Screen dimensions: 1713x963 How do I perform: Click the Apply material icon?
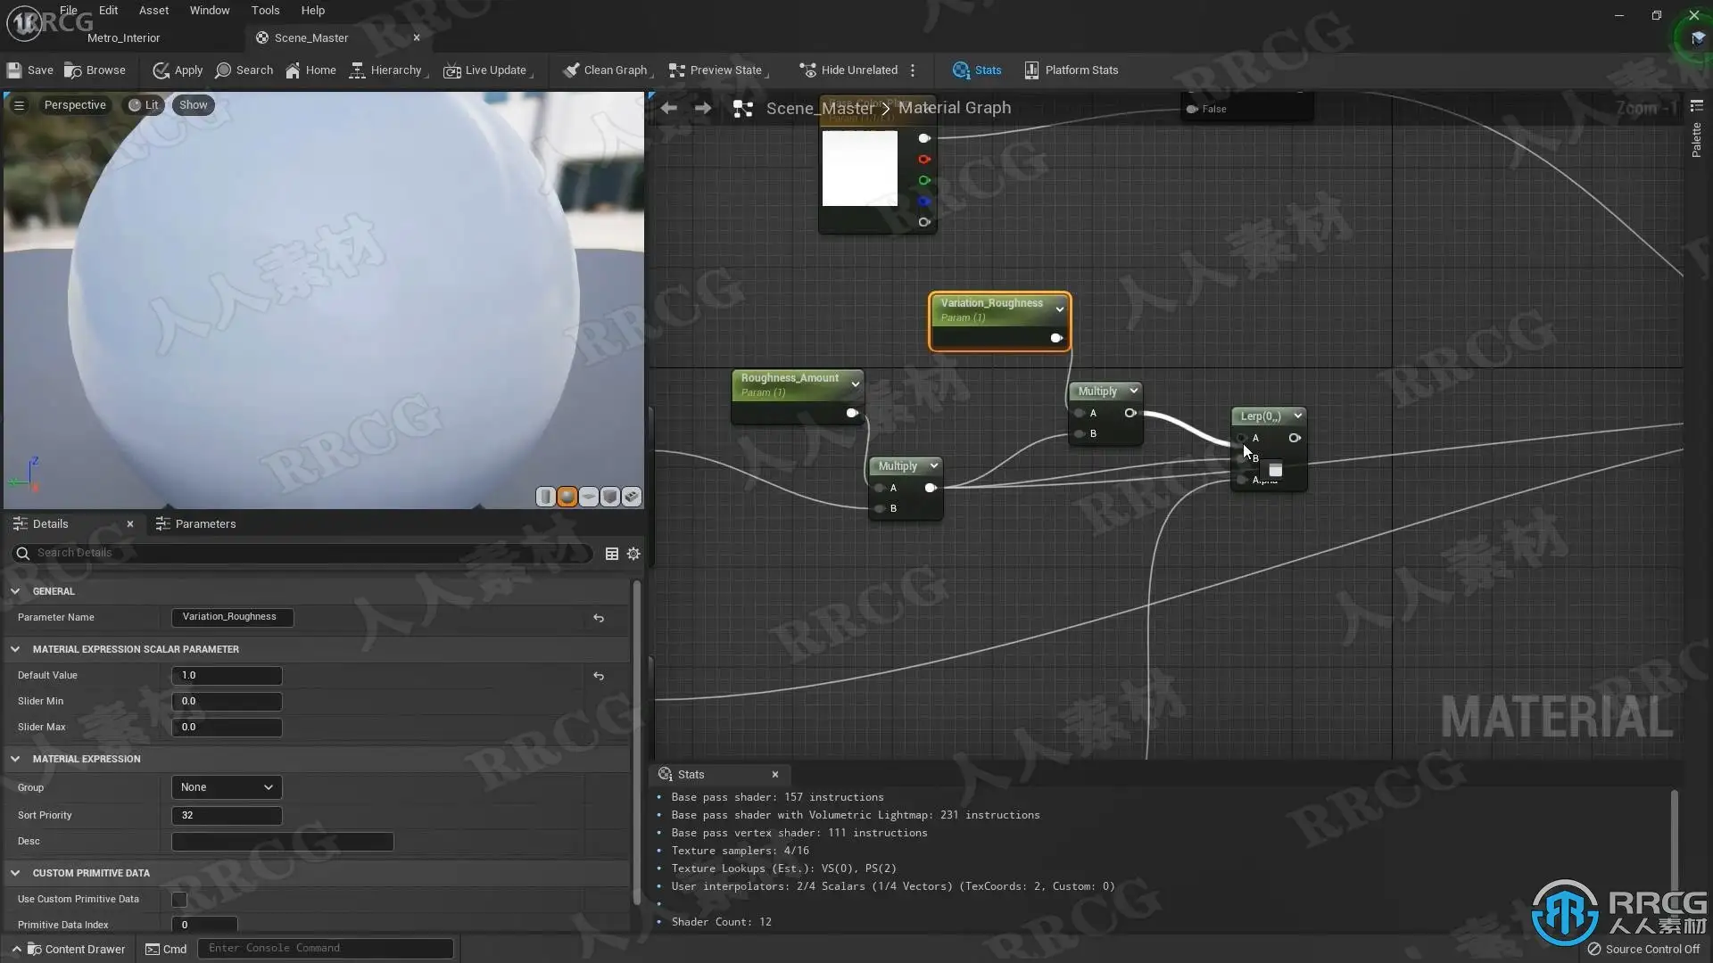coord(161,70)
